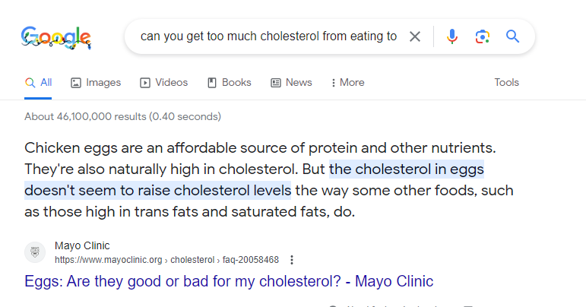The image size is (586, 307).
Task: Click the "About 46,100,000 results" text
Action: (x=122, y=116)
